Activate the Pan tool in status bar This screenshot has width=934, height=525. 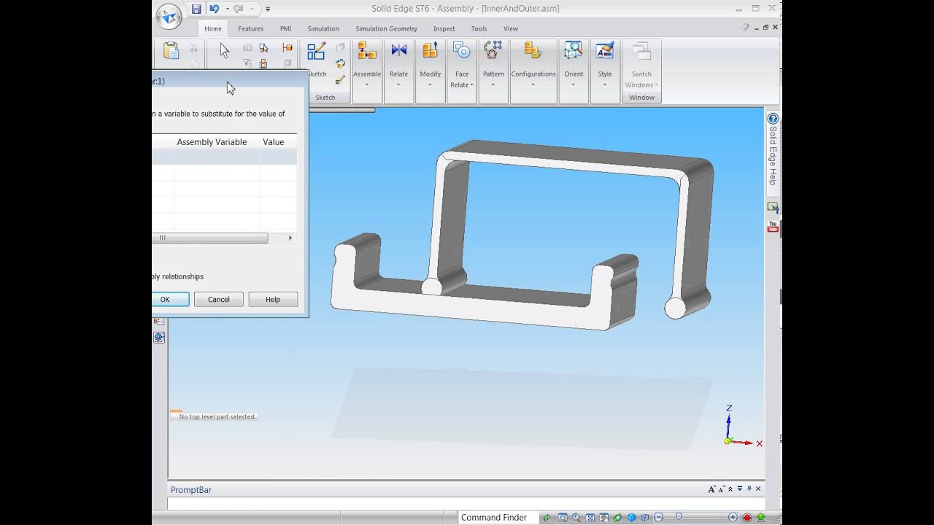point(603,518)
